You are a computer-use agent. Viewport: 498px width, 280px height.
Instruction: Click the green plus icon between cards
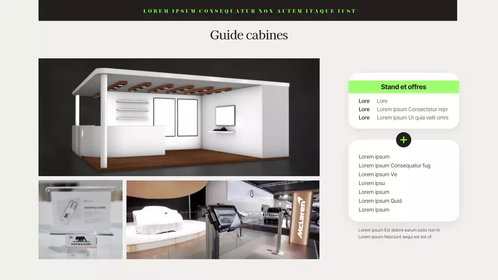[x=403, y=140]
